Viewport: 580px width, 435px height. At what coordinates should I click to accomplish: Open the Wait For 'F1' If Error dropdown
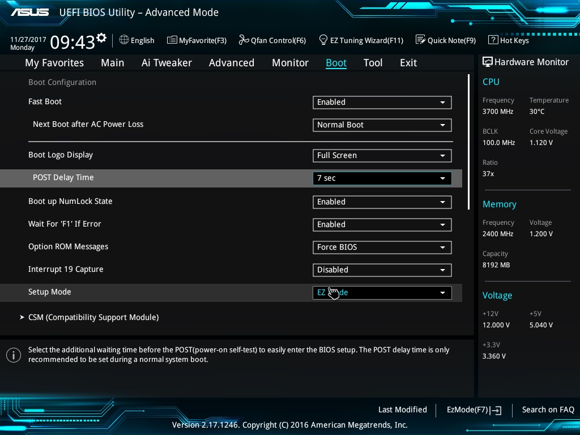(x=382, y=224)
